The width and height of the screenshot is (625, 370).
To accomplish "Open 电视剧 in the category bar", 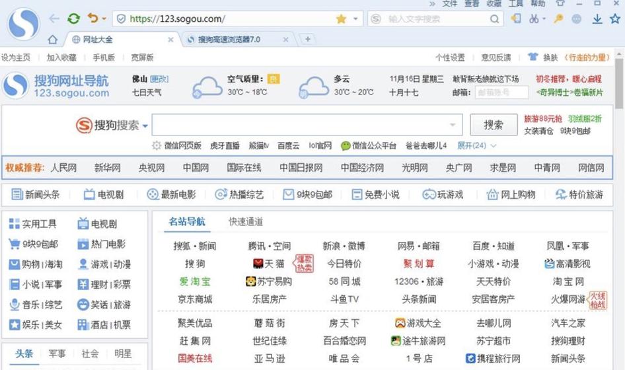I will tap(104, 194).
